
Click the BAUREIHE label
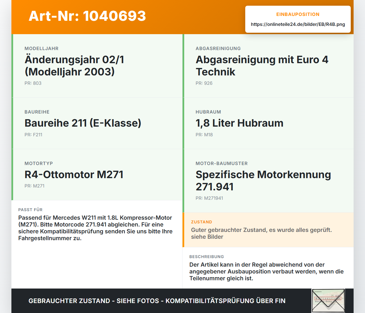(x=37, y=112)
